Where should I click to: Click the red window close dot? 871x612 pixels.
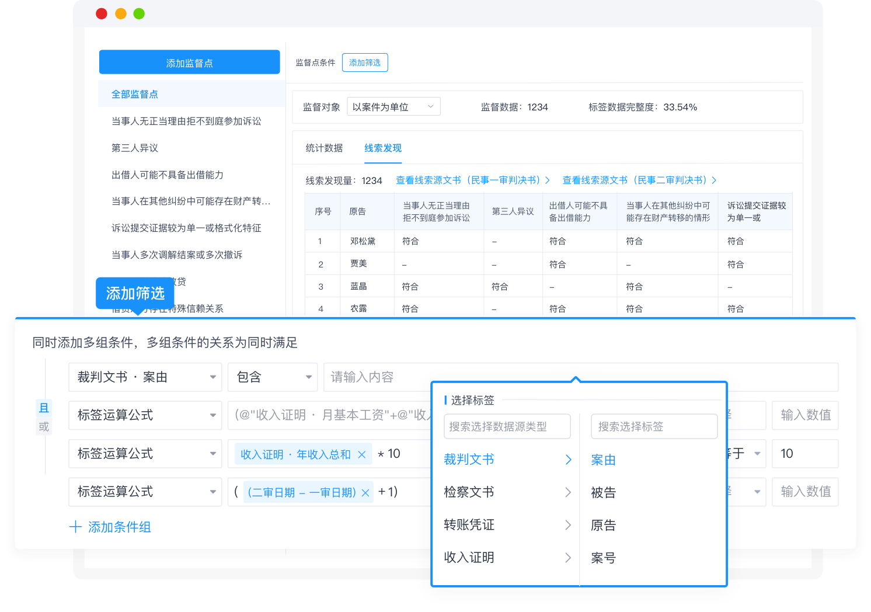pyautogui.click(x=102, y=13)
